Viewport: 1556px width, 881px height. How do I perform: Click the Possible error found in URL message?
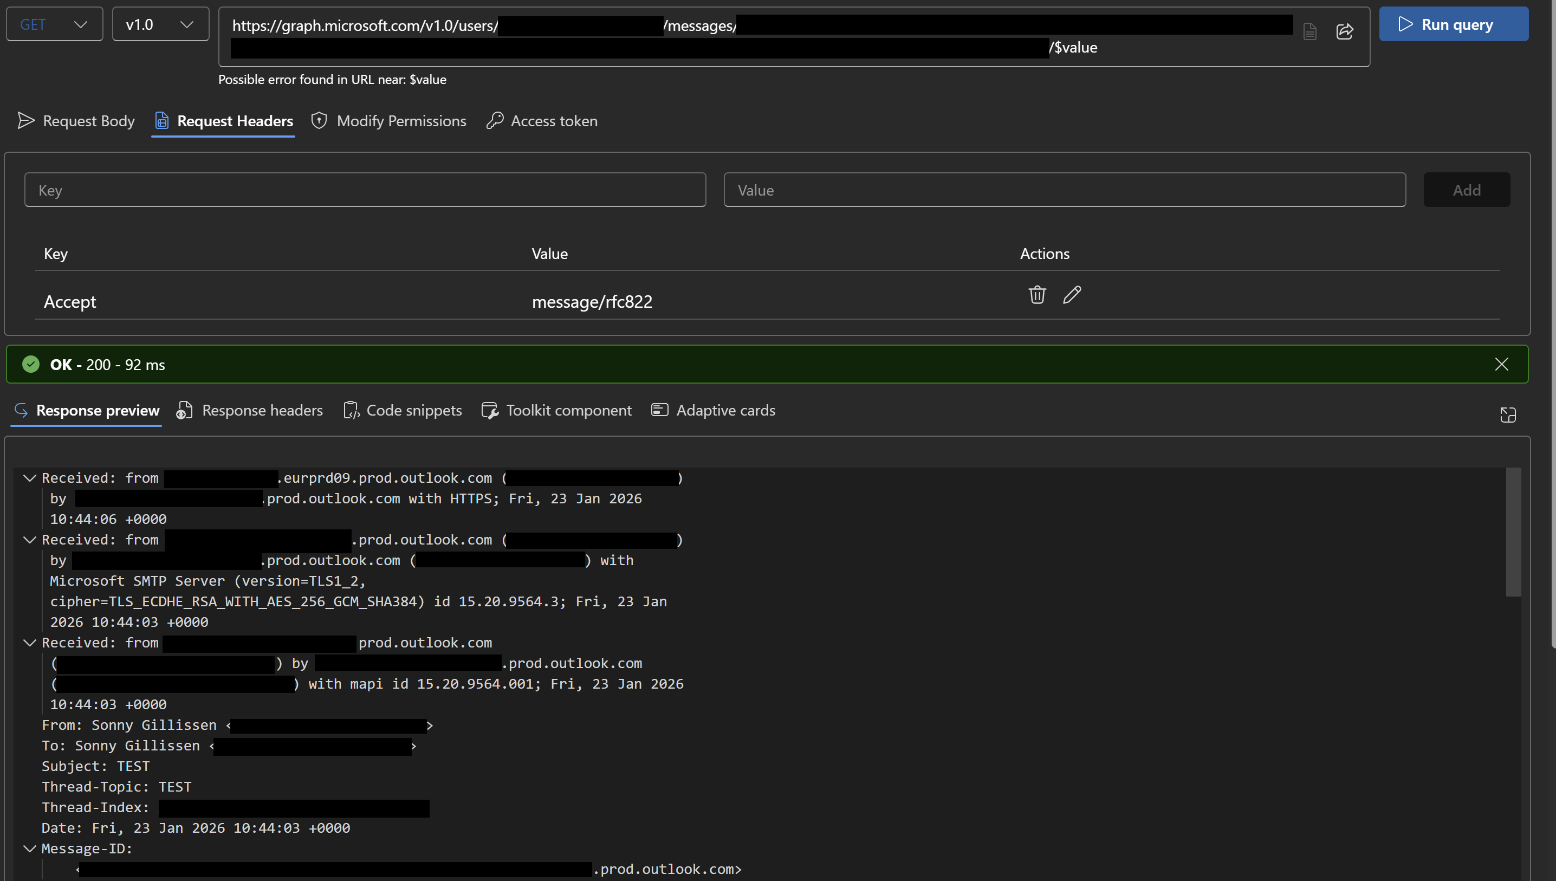332,79
